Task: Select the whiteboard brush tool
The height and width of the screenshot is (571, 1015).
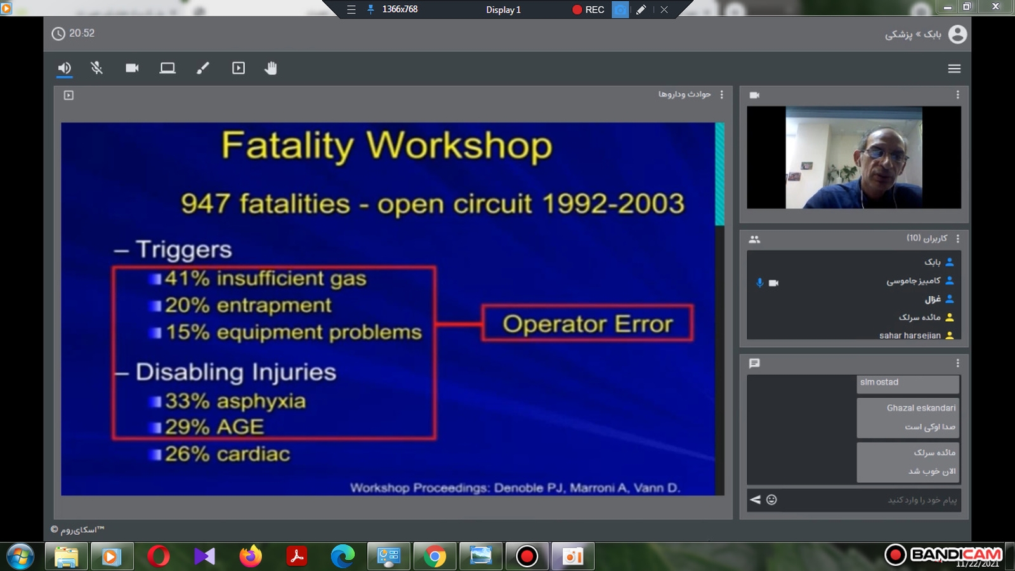Action: [x=203, y=69]
